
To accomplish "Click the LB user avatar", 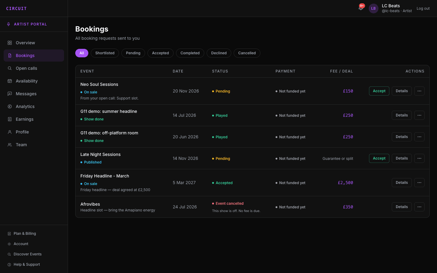I will point(374,8).
